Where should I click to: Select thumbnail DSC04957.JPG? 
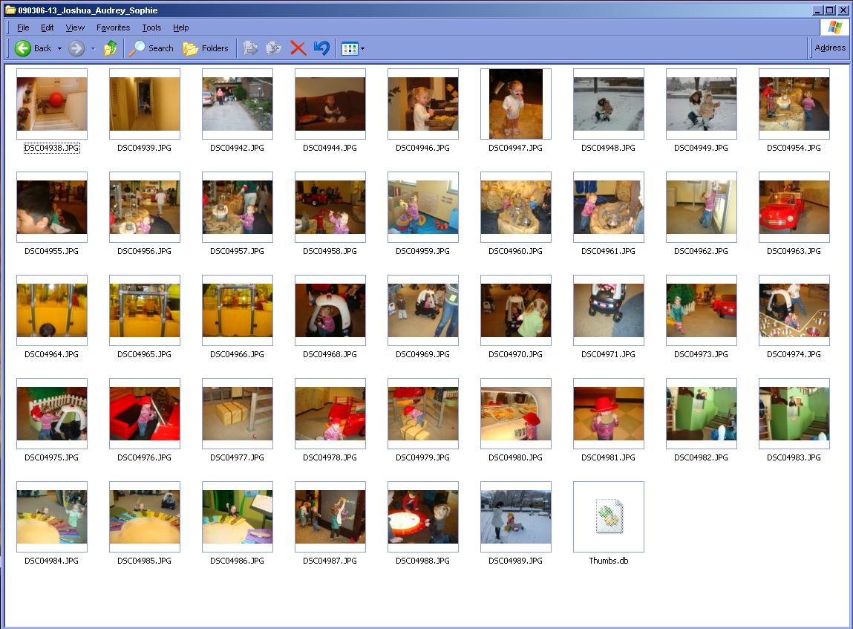[237, 207]
